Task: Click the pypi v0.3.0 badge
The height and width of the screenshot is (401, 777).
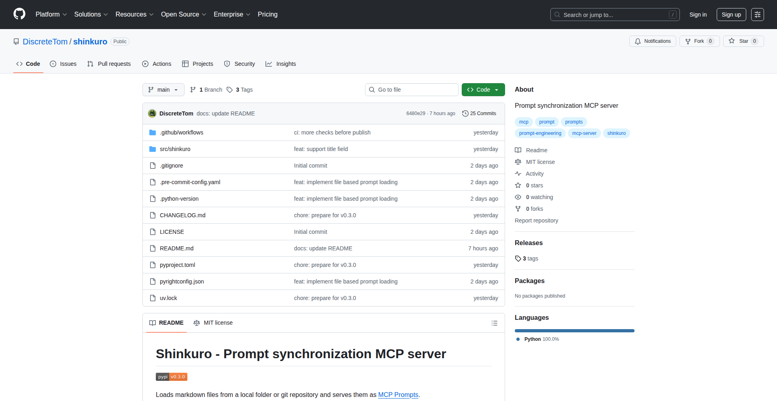Action: pos(171,377)
